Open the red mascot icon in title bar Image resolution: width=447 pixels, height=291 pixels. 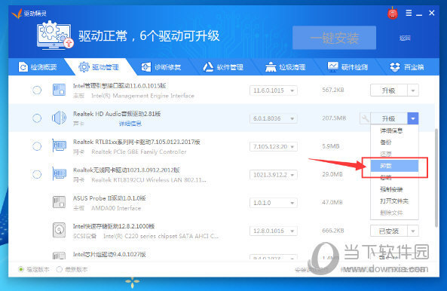pyautogui.click(x=393, y=14)
